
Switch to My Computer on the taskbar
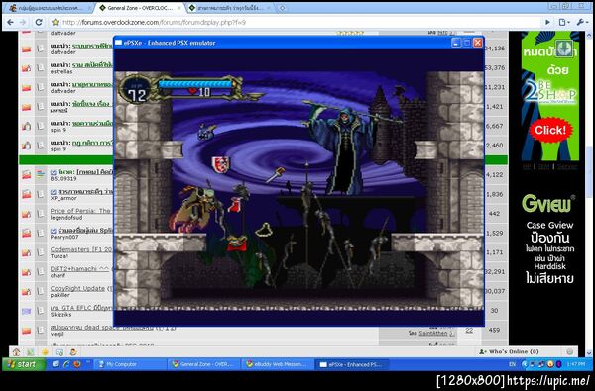[x=129, y=364]
